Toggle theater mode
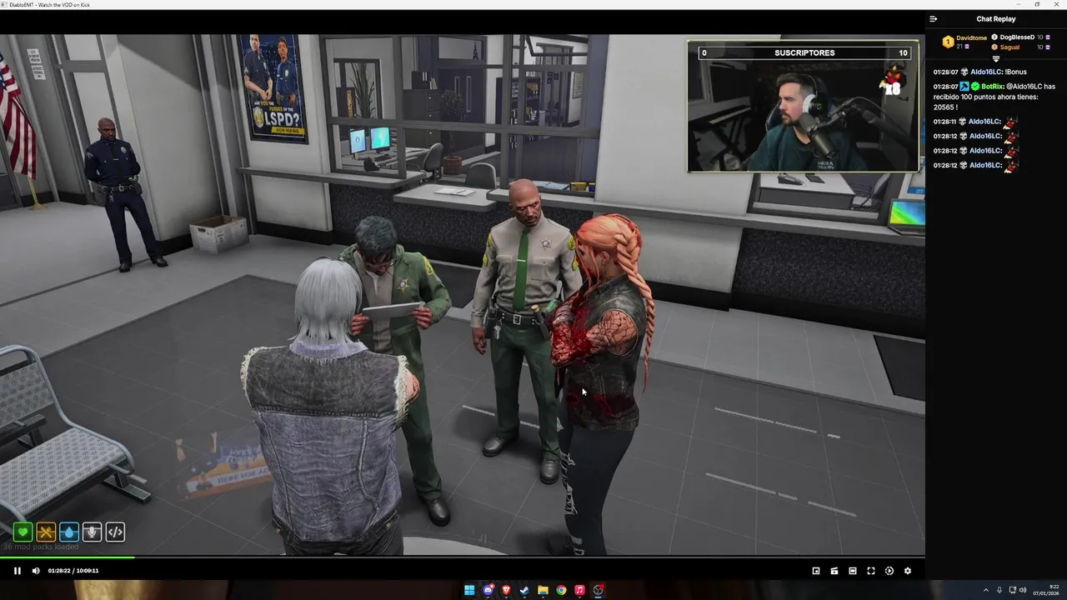The width and height of the screenshot is (1067, 600). (853, 571)
